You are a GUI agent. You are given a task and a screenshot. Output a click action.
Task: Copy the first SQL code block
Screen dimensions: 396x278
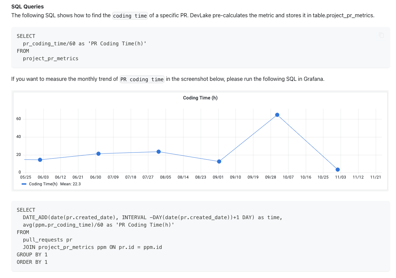[x=381, y=36]
